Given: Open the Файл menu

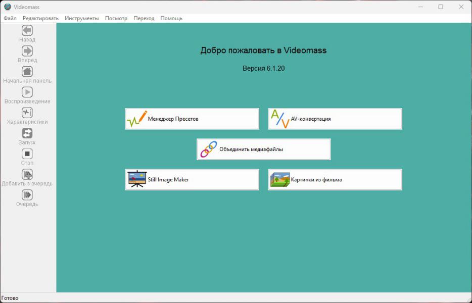Looking at the screenshot, I should coord(10,18).
